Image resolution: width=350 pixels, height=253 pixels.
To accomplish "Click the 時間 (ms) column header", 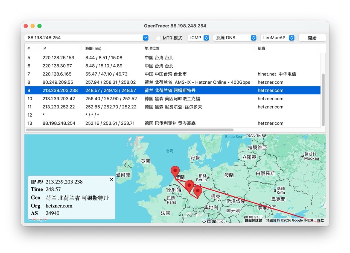I will pyautogui.click(x=94, y=48).
